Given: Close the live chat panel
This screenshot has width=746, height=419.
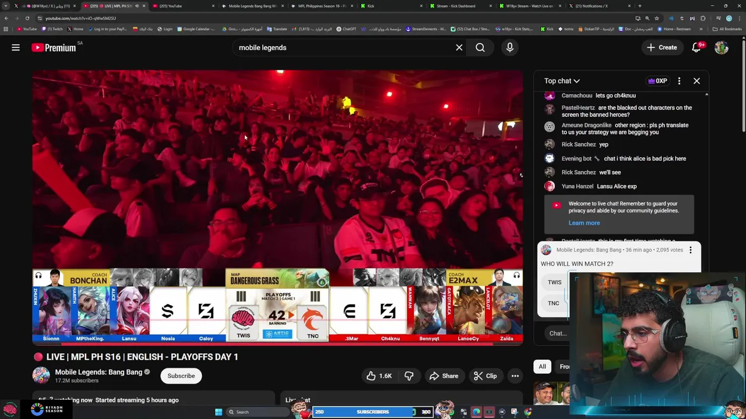Looking at the screenshot, I should point(696,81).
